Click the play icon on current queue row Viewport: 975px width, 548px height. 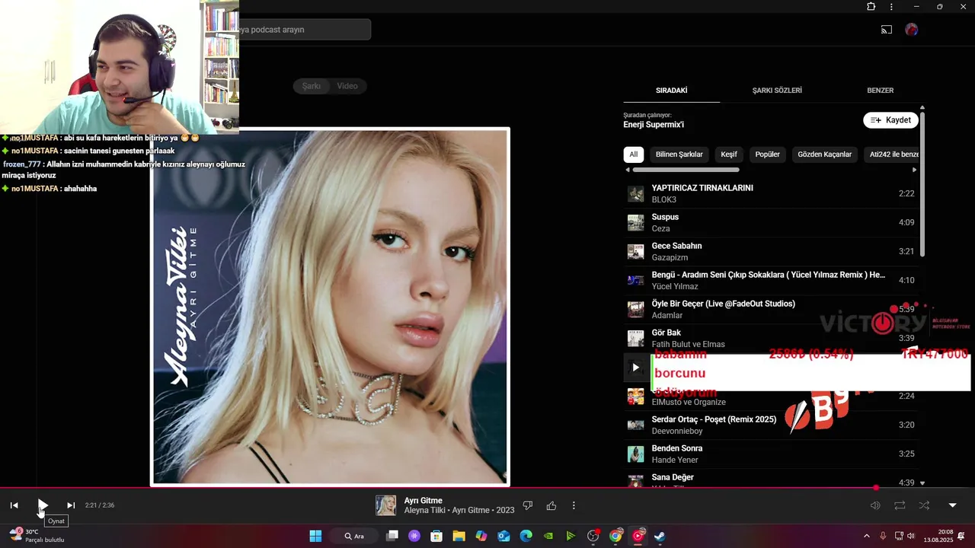635,368
